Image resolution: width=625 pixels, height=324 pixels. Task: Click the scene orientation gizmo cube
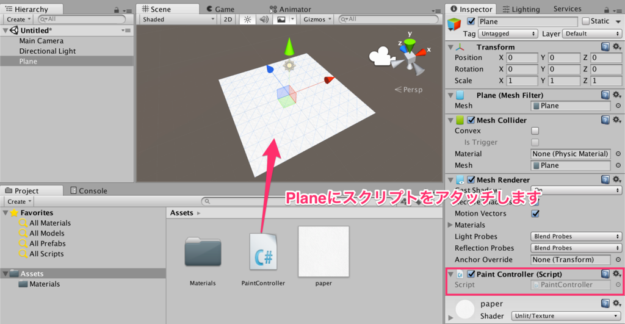pos(410,59)
